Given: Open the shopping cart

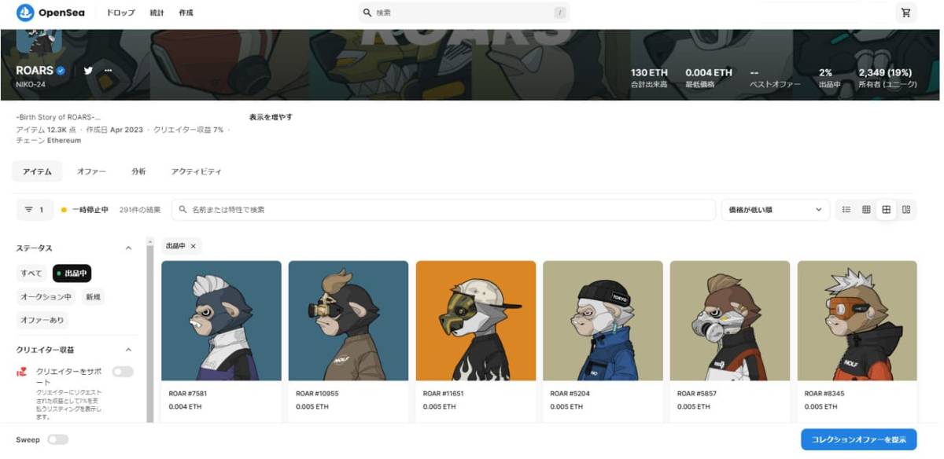Looking at the screenshot, I should [905, 13].
